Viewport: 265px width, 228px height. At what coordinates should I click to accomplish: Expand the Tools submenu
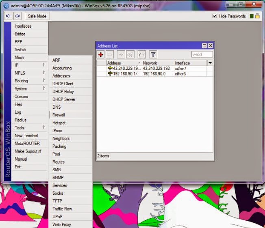click(x=30, y=128)
